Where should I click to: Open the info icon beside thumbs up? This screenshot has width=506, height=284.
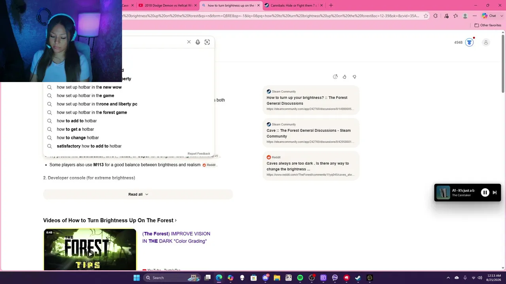click(x=335, y=77)
